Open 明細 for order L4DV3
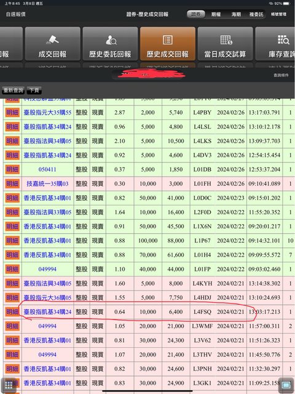 [x=12, y=155]
